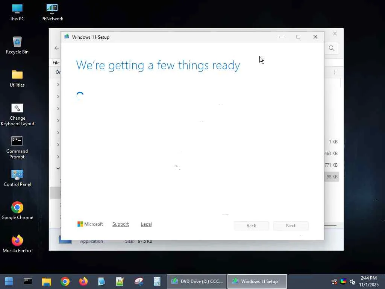This screenshot has width=385, height=289.
Task: Select the 771 KB file row
Action: (x=332, y=165)
